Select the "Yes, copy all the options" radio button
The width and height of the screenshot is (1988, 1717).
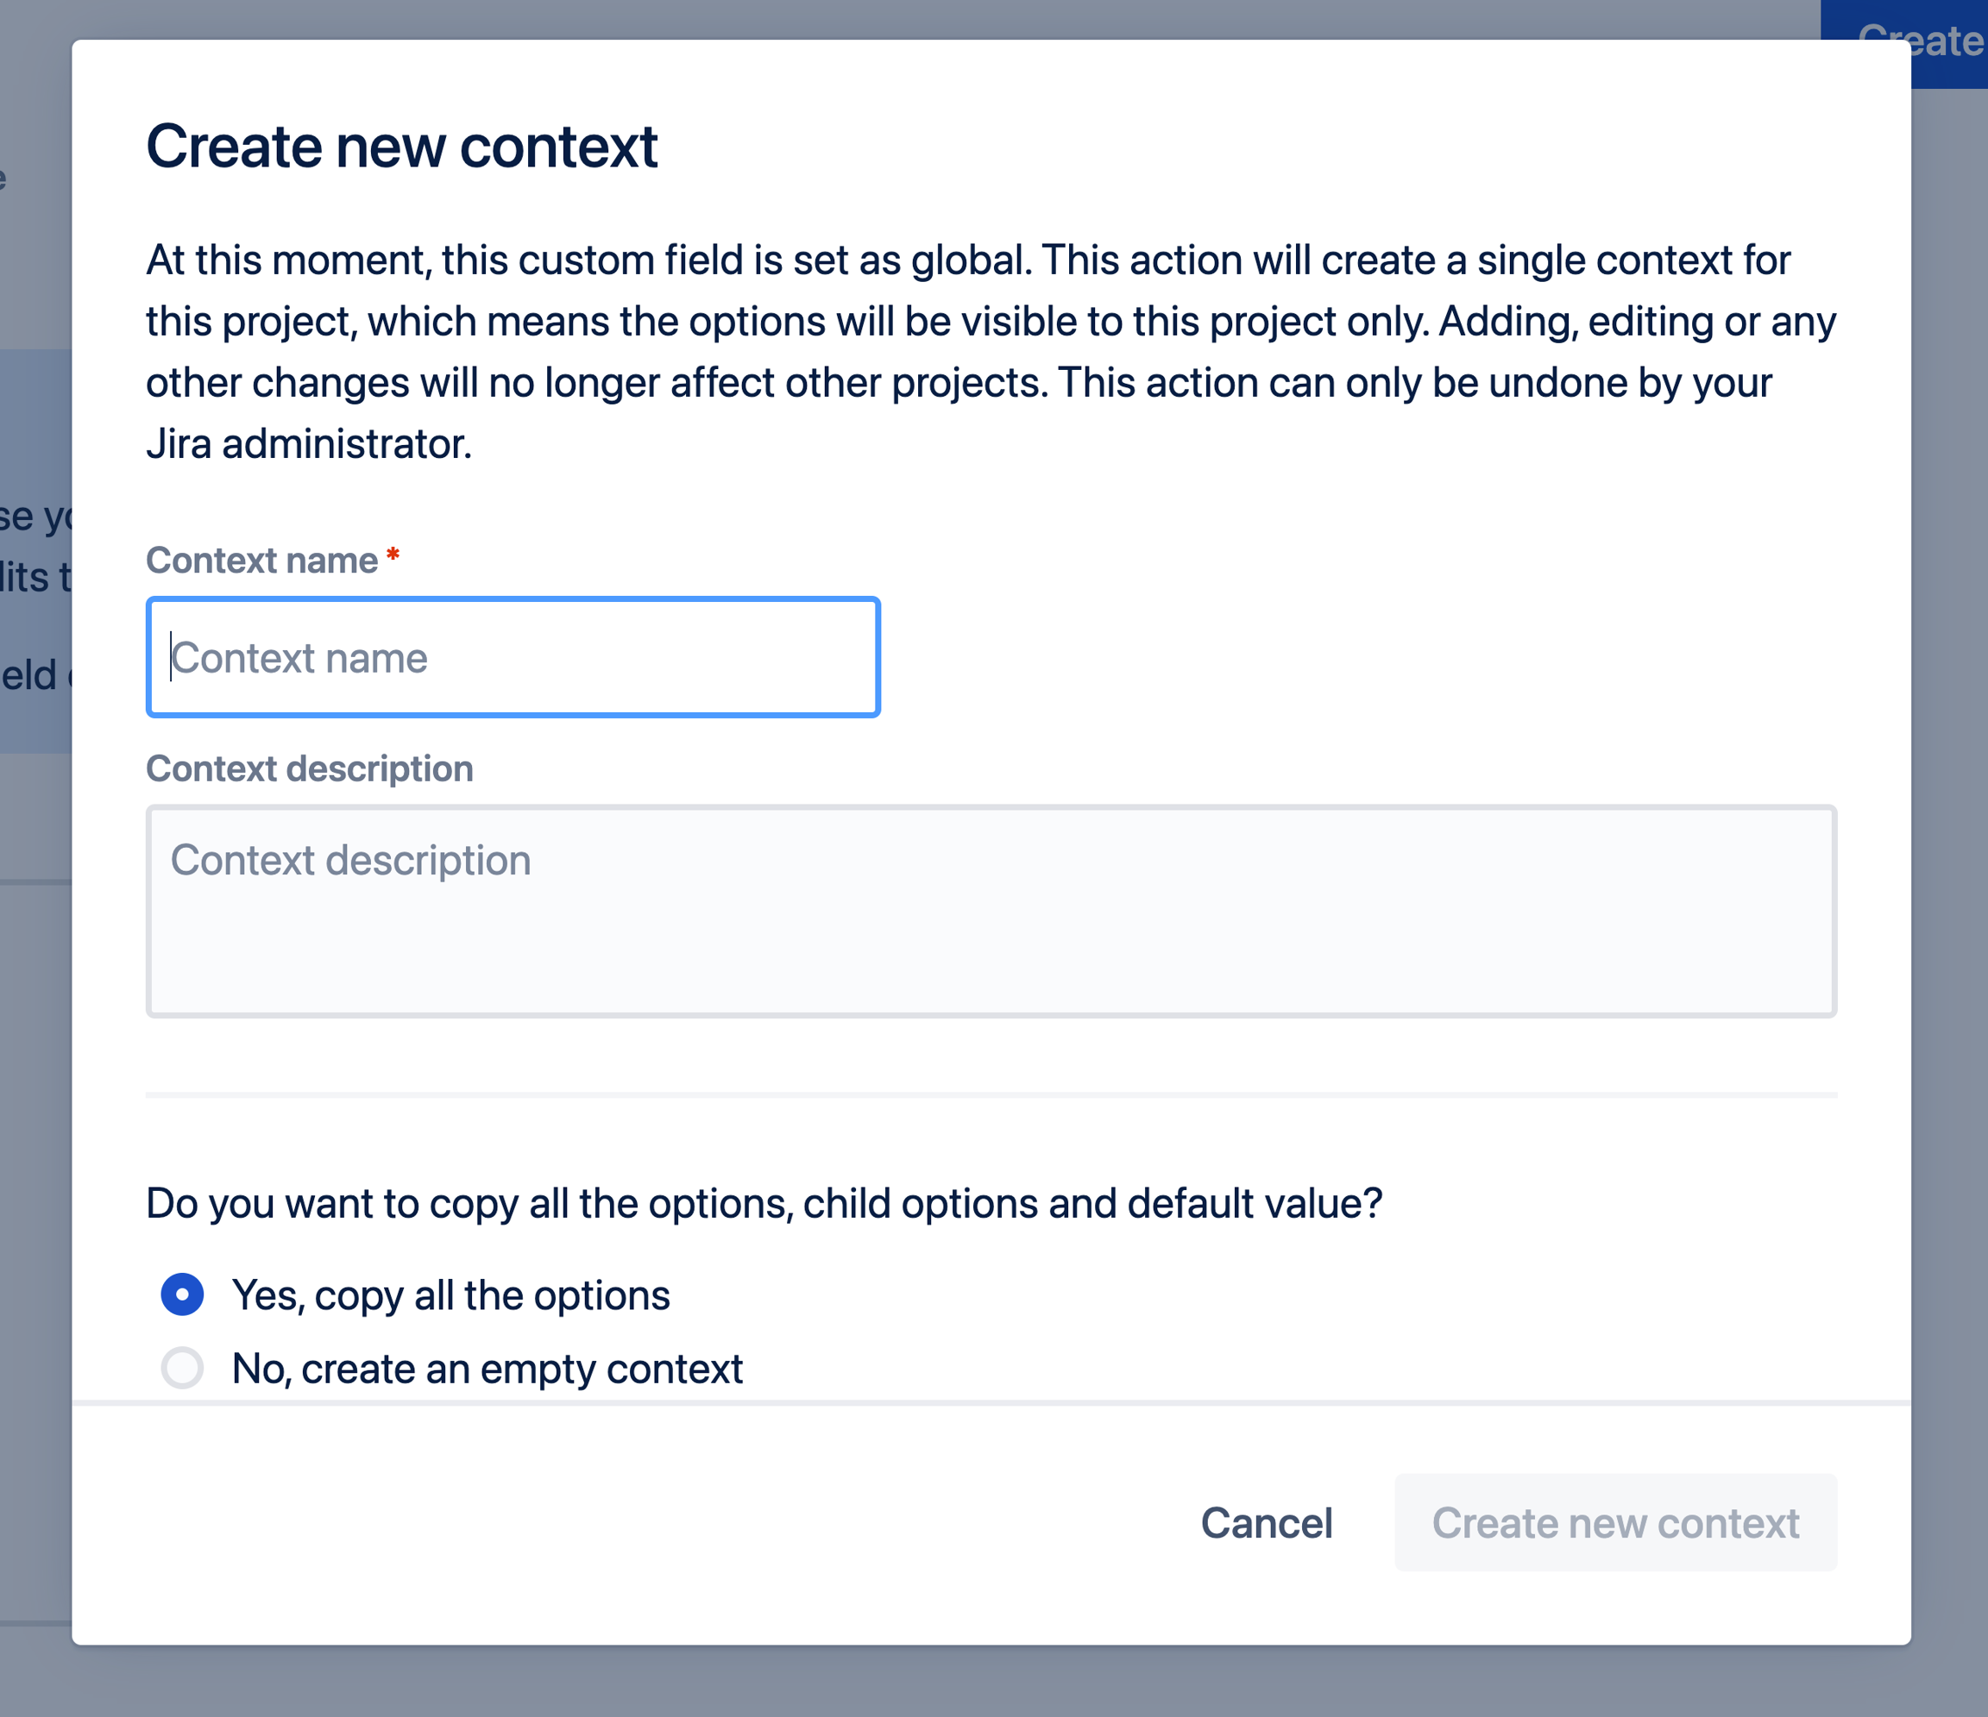pyautogui.click(x=182, y=1295)
